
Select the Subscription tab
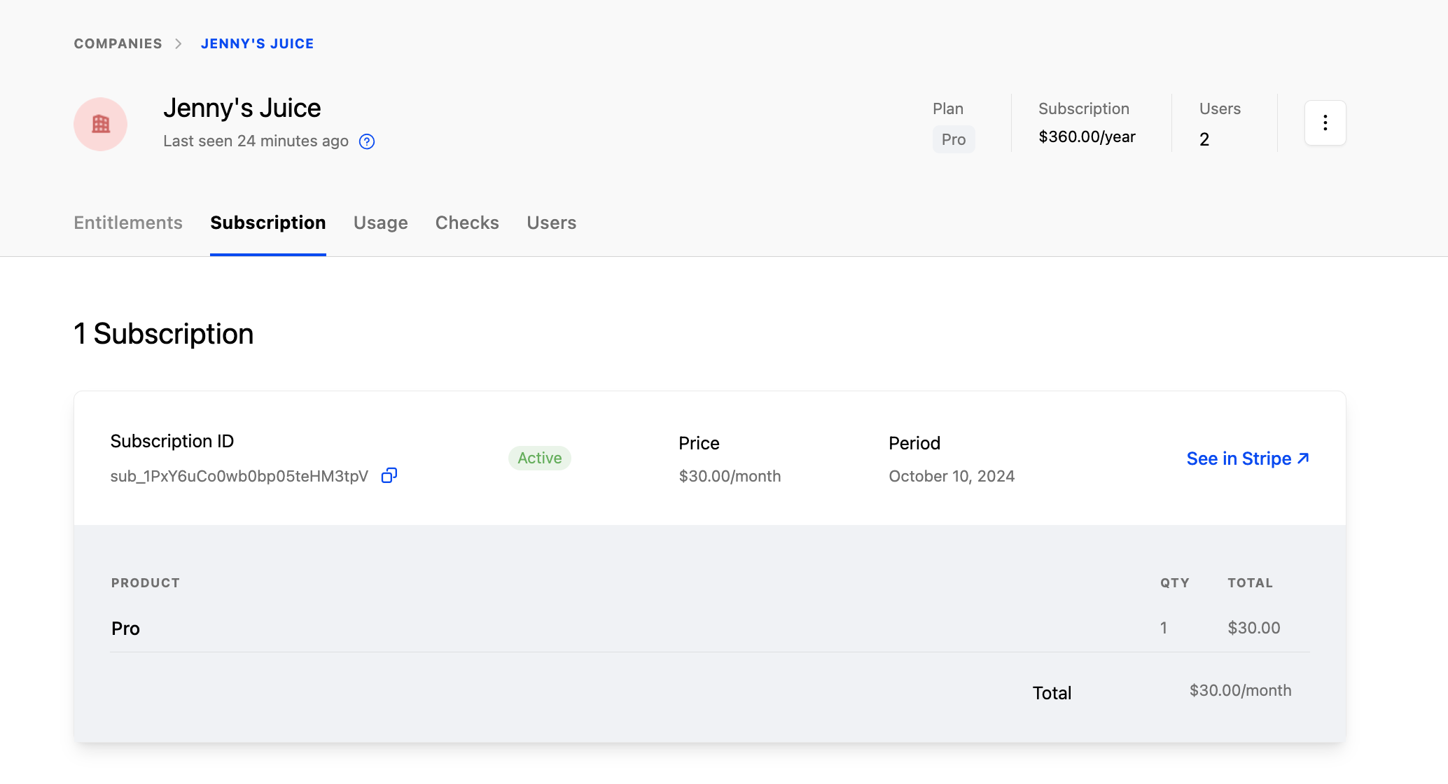(267, 223)
